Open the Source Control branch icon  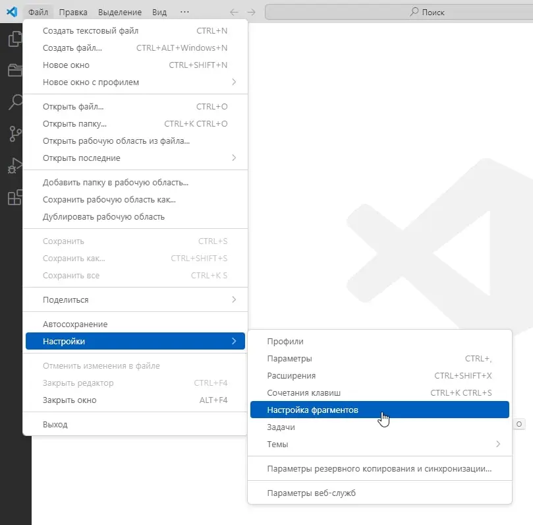pyautogui.click(x=15, y=134)
